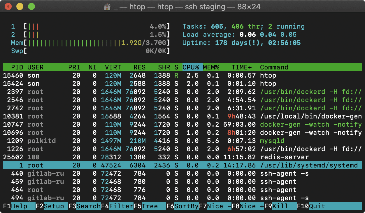Sort by the MEM% column header
This screenshot has height=213, width=365.
pyautogui.click(x=211, y=67)
